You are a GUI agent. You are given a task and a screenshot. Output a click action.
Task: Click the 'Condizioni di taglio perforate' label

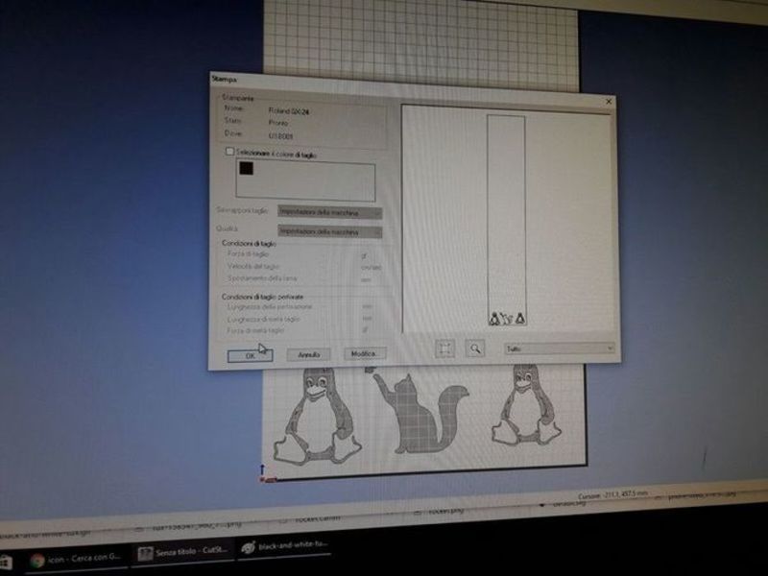point(262,297)
